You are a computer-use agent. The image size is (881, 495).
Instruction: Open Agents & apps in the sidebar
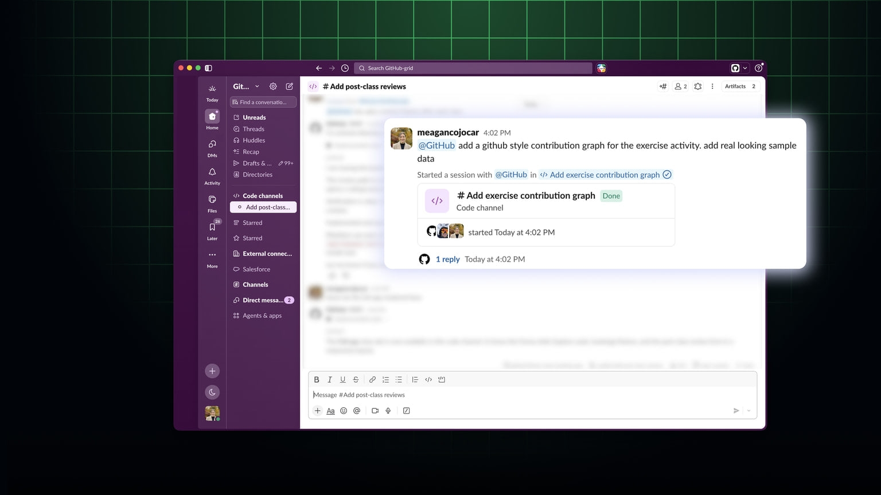pos(263,316)
